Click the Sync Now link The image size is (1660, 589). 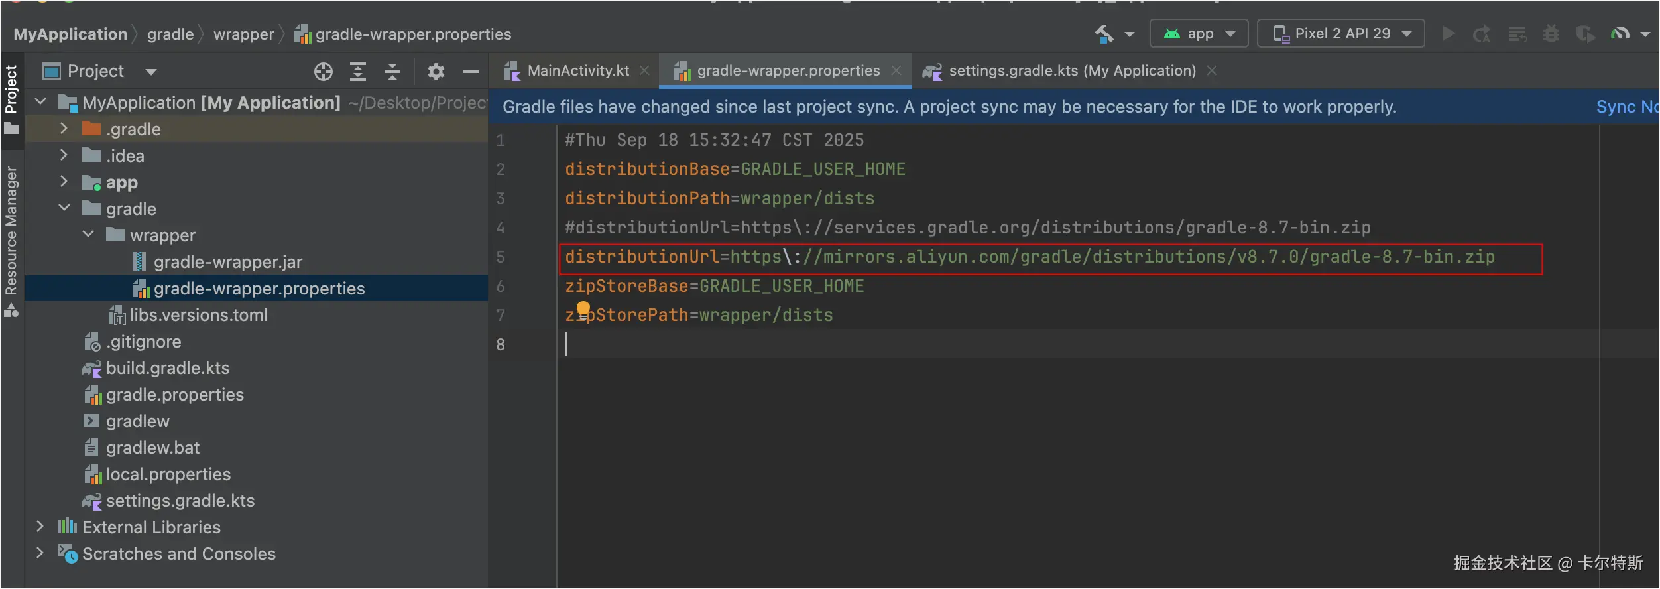(x=1626, y=107)
